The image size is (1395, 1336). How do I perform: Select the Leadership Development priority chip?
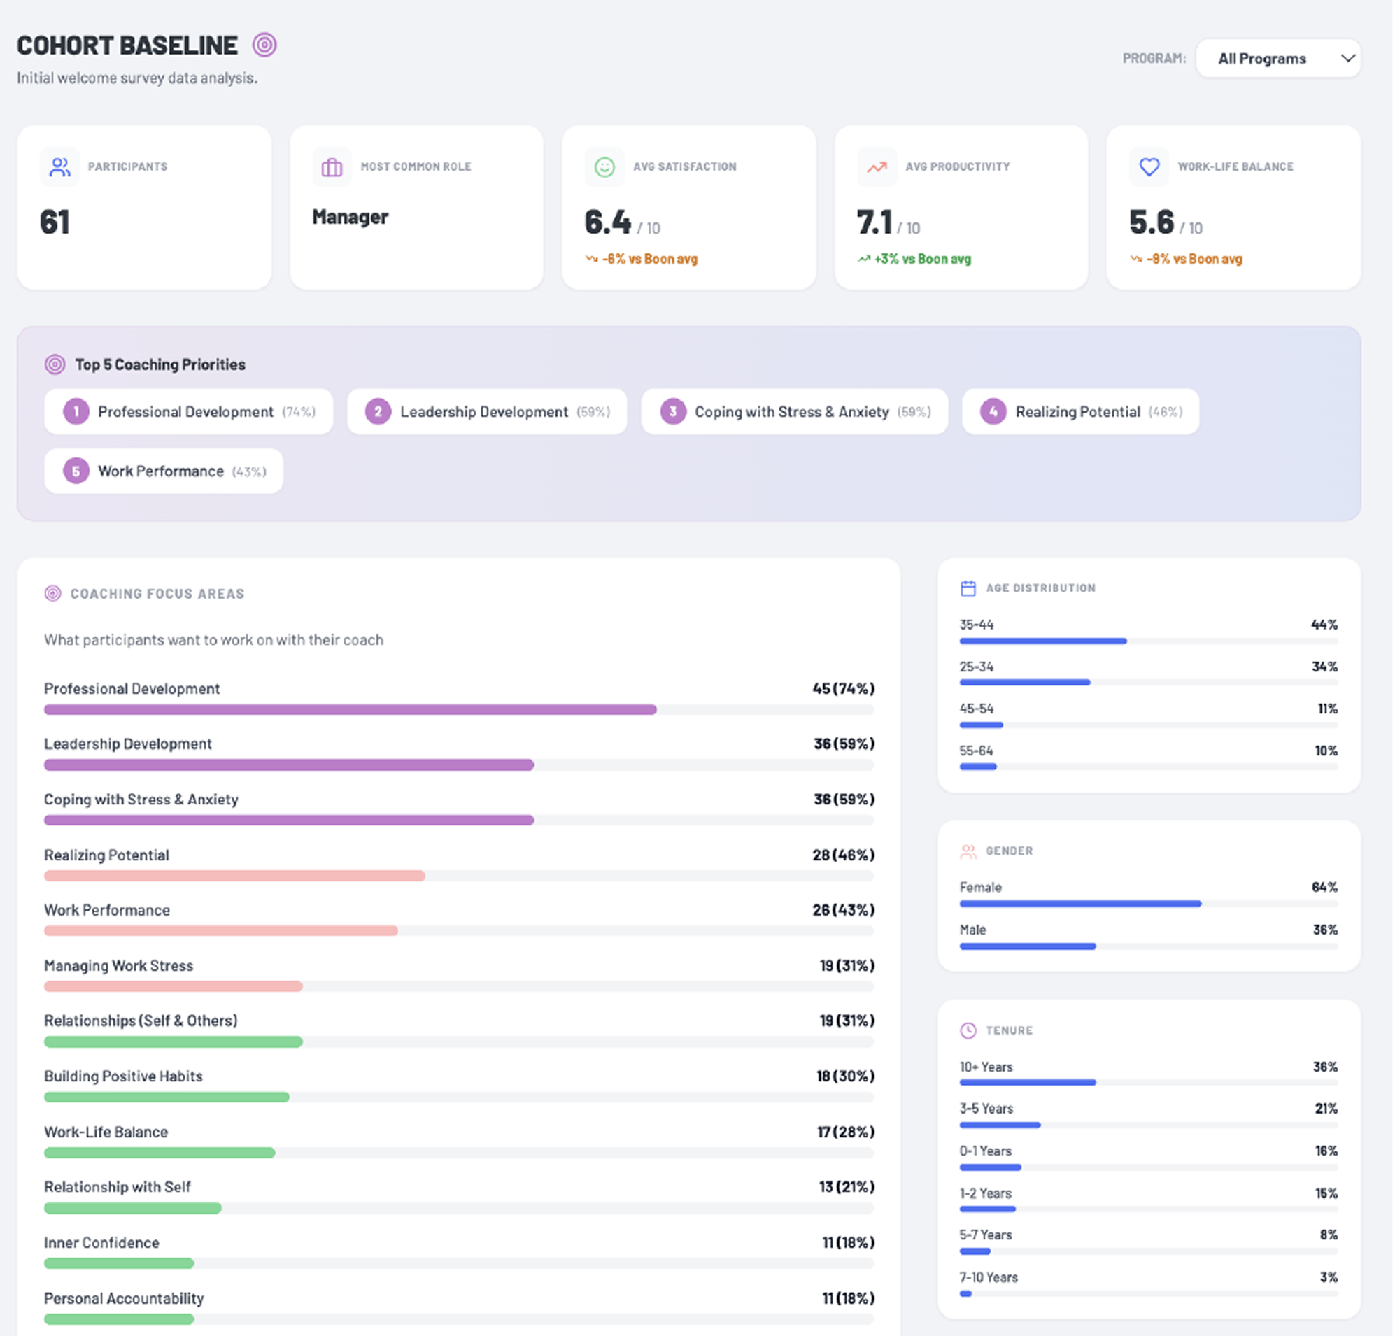tap(487, 411)
